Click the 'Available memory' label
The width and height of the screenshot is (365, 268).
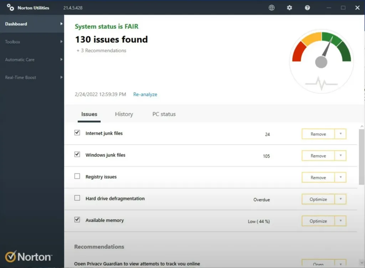click(x=104, y=220)
